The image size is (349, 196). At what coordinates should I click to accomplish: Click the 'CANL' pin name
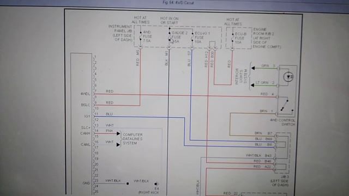pyautogui.click(x=86, y=145)
